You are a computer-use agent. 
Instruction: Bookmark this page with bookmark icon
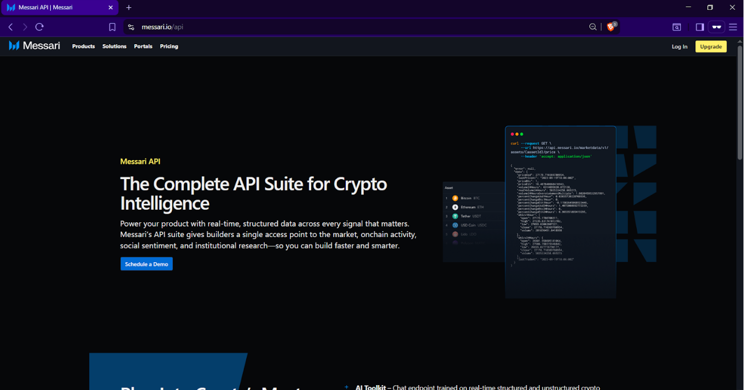pos(112,27)
